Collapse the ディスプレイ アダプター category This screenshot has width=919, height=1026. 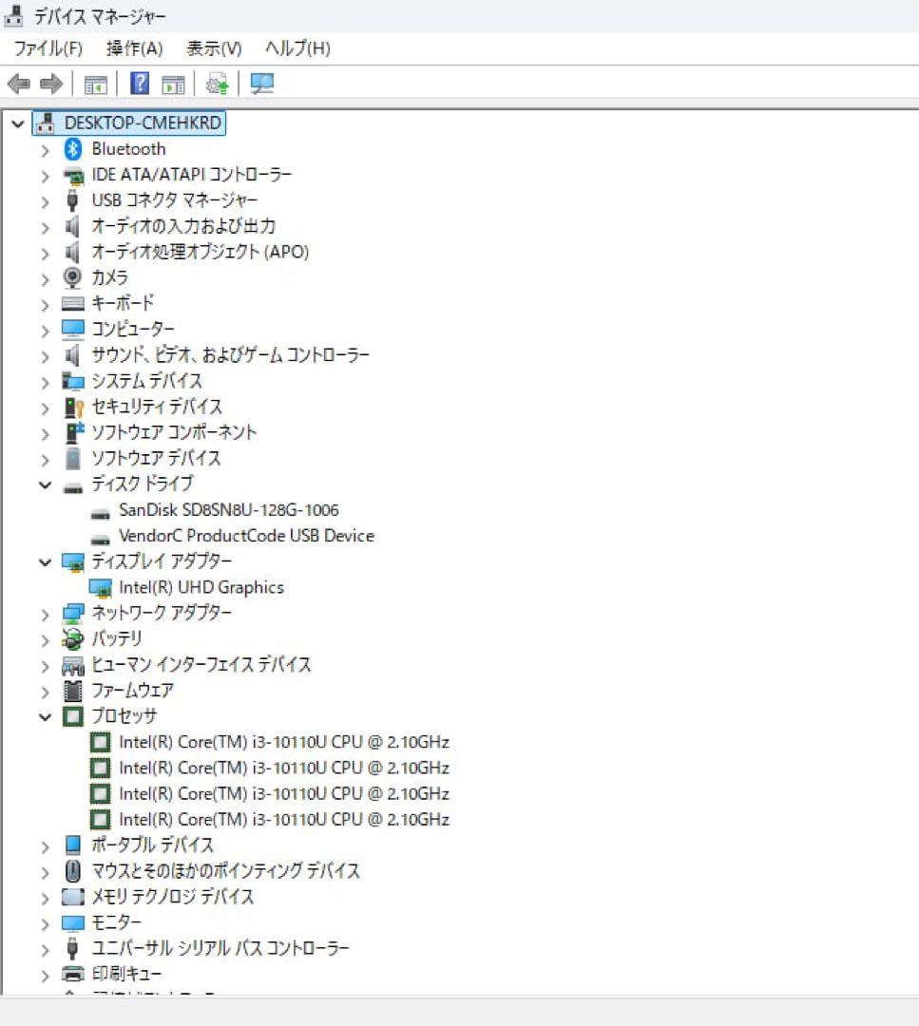click(46, 562)
